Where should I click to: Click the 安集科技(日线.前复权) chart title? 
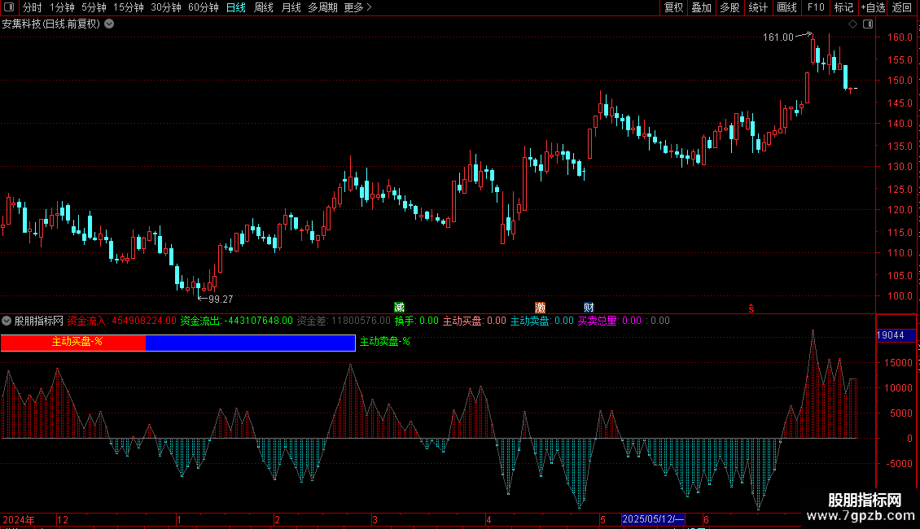tap(51, 24)
